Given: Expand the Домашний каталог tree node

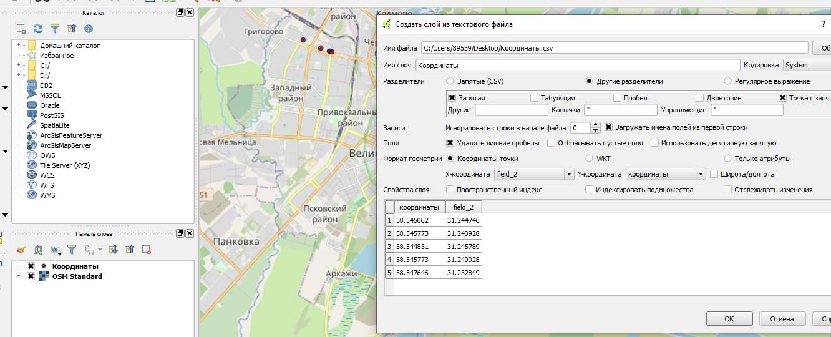Looking at the screenshot, I should pos(19,46).
